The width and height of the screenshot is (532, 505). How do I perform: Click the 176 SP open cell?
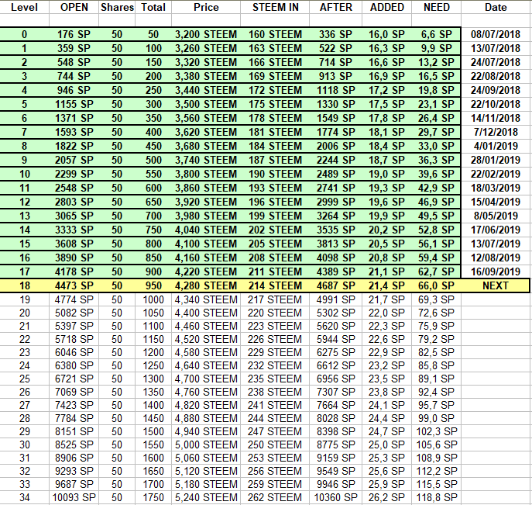pos(74,34)
